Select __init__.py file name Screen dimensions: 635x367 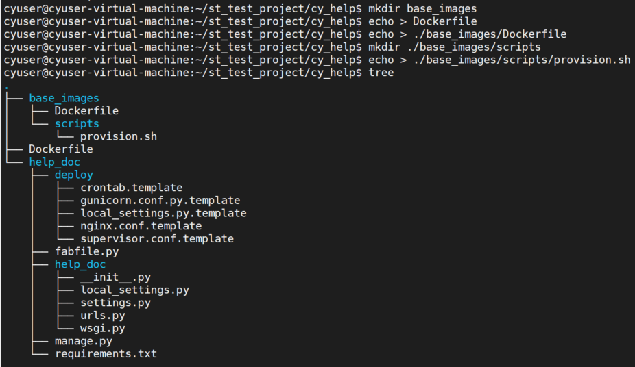(115, 277)
